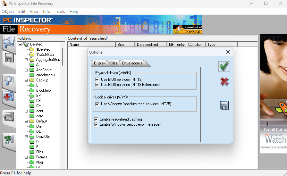The image size is (287, 176).
Task: Switch to the Display tab
Action: (99, 63)
